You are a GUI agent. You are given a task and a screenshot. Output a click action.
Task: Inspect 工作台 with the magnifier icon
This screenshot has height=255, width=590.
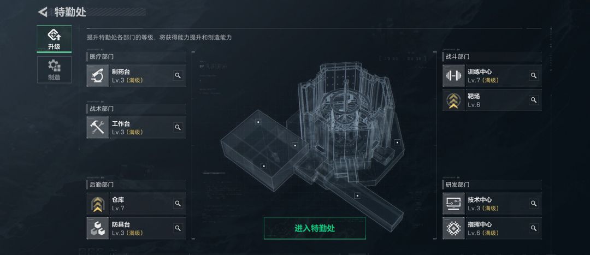click(178, 128)
